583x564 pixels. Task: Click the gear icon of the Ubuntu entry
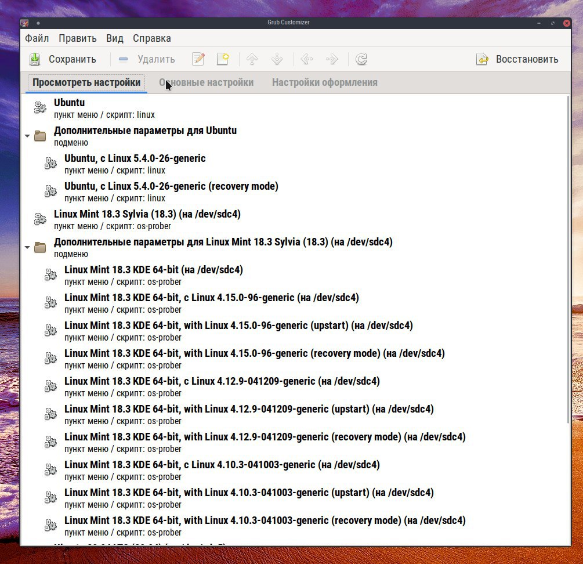40,108
